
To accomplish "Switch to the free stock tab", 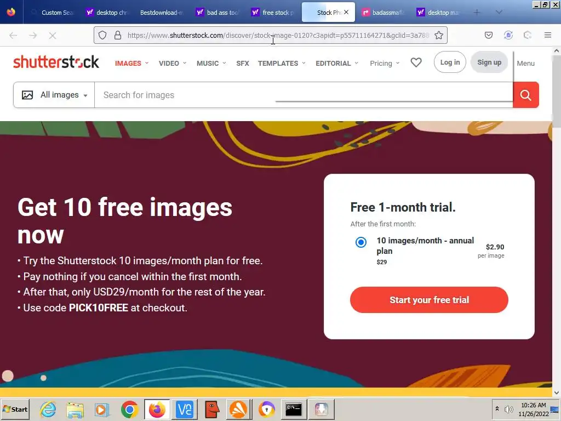I will 273,12.
